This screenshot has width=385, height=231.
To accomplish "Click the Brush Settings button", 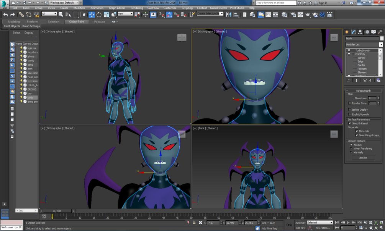I will 31,26.
